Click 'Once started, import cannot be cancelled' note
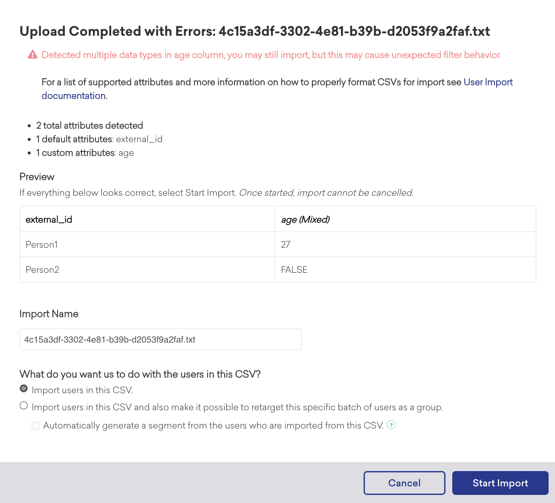555x503 pixels. 326,193
